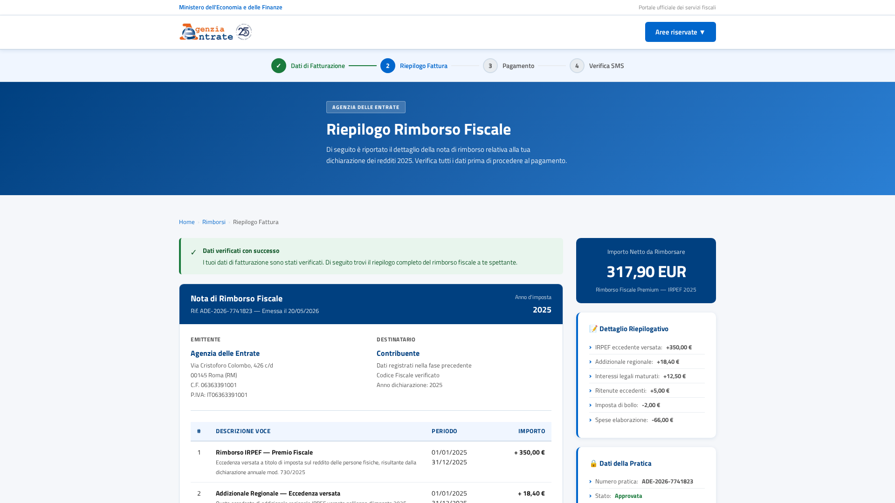Click + 18,40 € in table row 2
Screen dimensions: 895x503
pyautogui.click(x=531, y=494)
